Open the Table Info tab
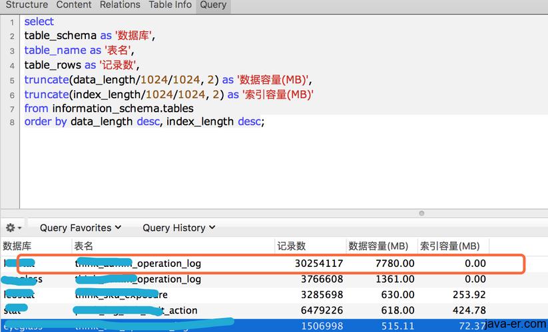The height and width of the screenshot is (332, 548). coord(170,5)
